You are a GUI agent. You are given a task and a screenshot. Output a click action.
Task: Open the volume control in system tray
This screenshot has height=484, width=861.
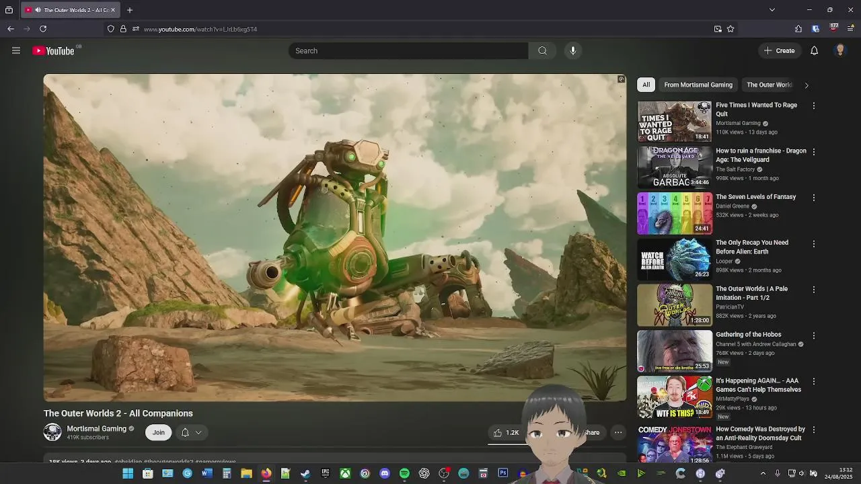coord(801,474)
